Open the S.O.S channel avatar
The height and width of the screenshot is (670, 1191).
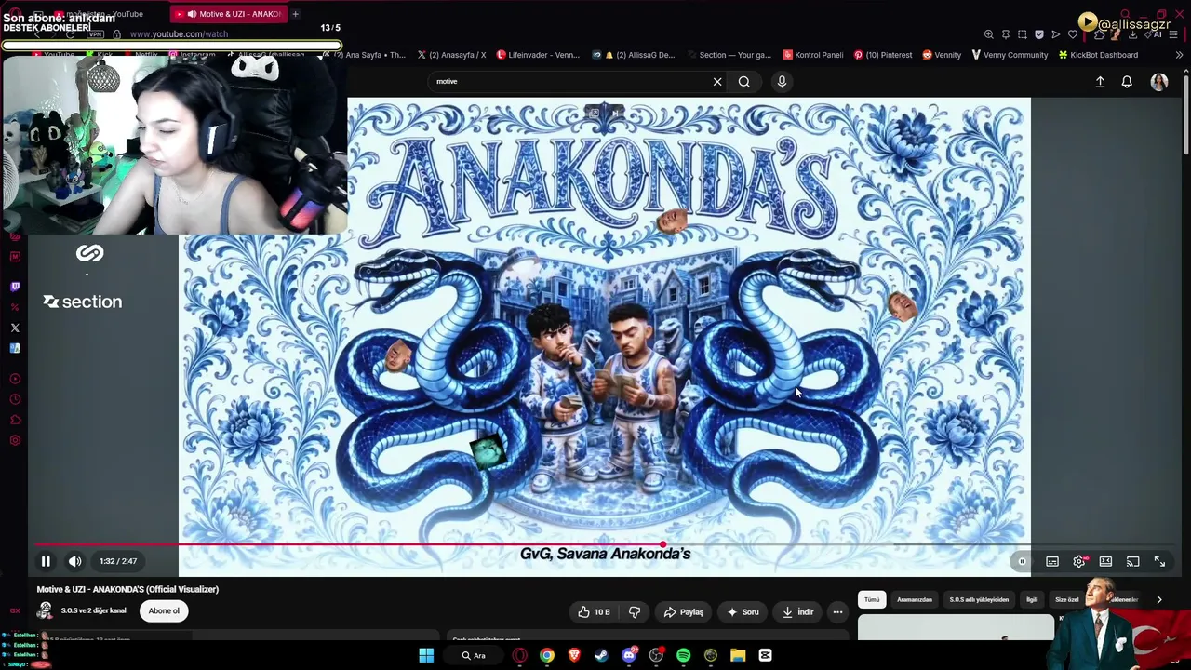pyautogui.click(x=45, y=610)
